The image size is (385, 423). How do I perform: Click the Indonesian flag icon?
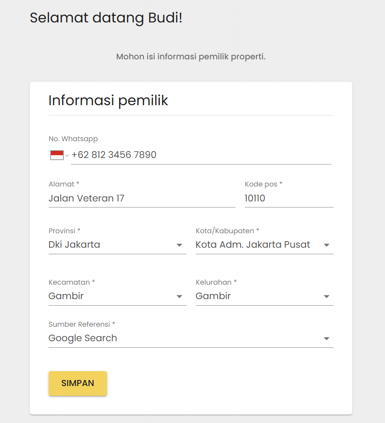tap(57, 154)
